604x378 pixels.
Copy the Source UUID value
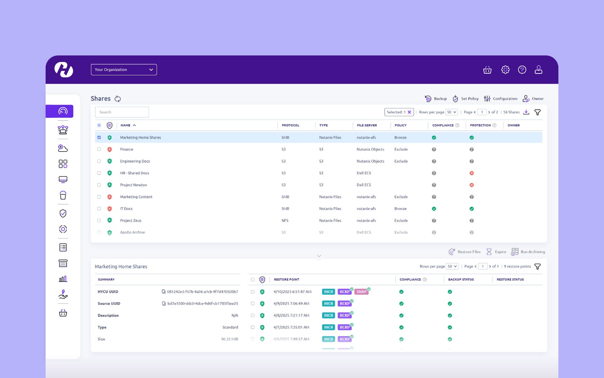(164, 304)
